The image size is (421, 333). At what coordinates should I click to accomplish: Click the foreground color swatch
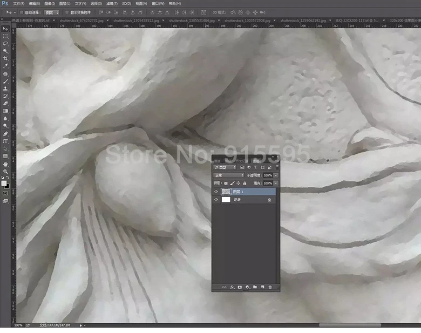4,183
